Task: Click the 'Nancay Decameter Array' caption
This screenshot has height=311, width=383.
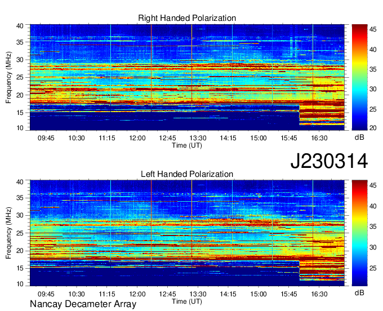Action: tap(83, 304)
